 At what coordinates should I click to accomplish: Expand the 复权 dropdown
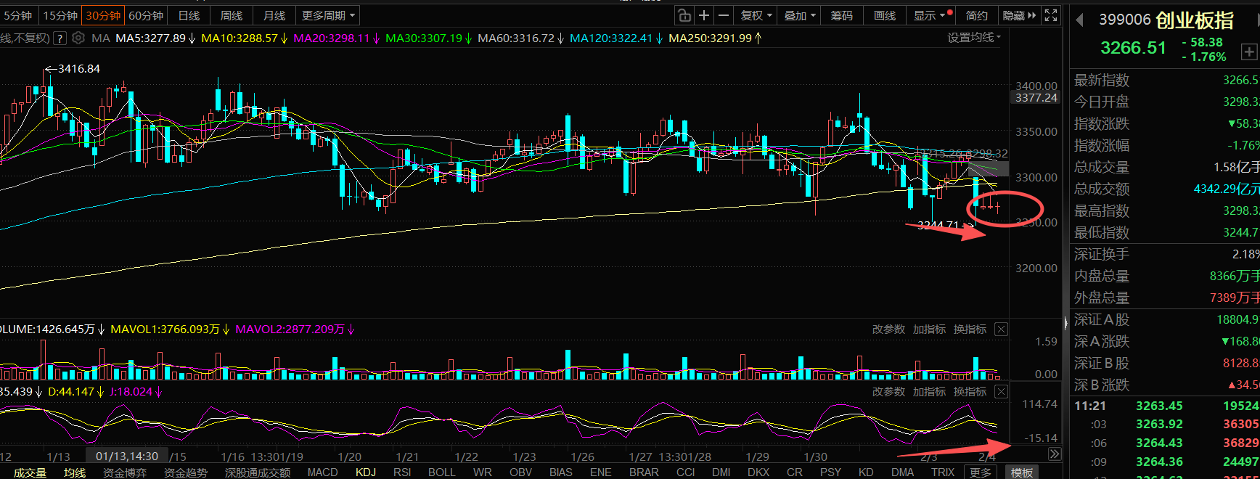pos(756,15)
